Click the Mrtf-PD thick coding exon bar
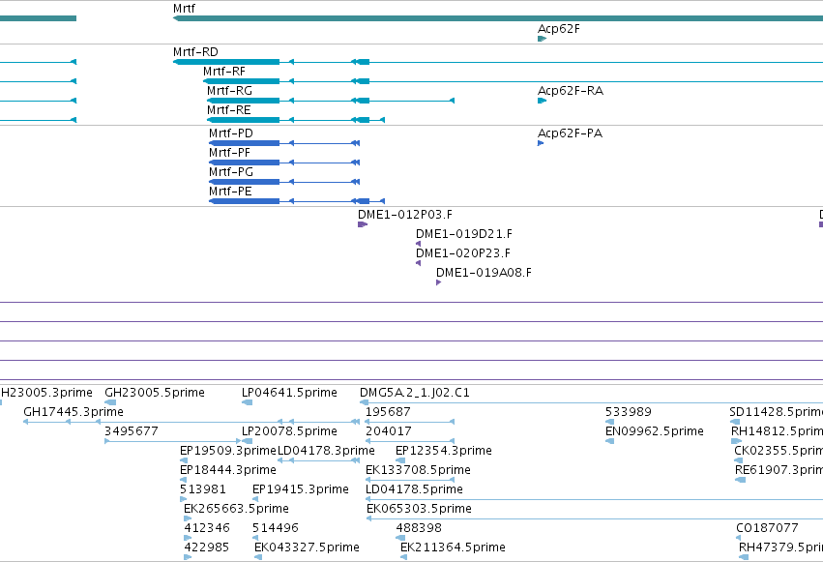823x562 pixels. 244,143
